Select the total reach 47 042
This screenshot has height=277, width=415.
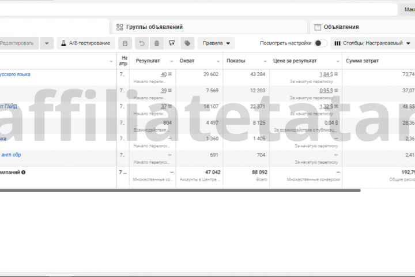tap(213, 173)
